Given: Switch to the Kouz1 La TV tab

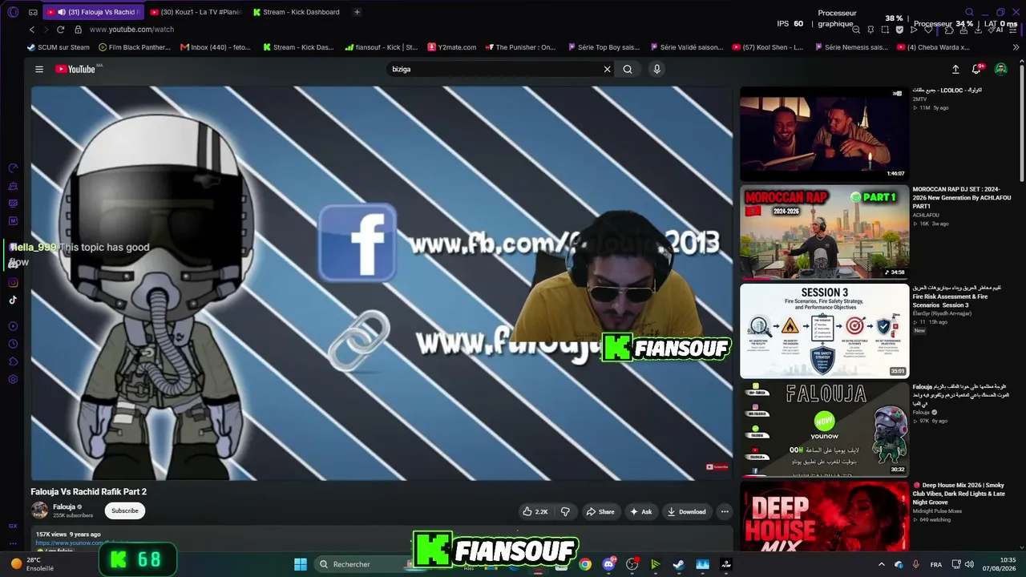Looking at the screenshot, I should click(196, 12).
